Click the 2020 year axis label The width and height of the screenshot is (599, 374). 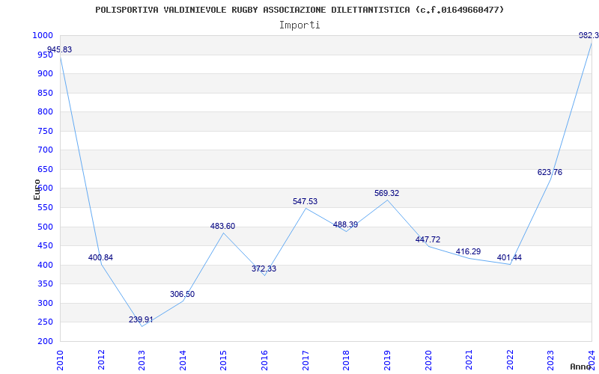(428, 360)
